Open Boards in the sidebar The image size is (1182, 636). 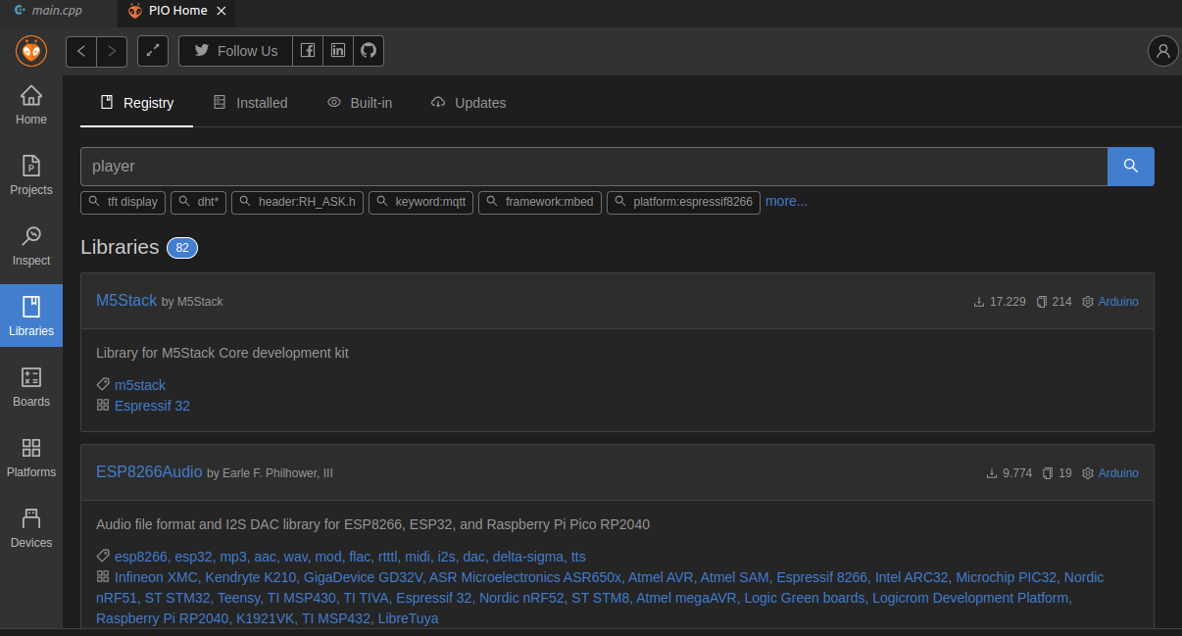pyautogui.click(x=31, y=387)
